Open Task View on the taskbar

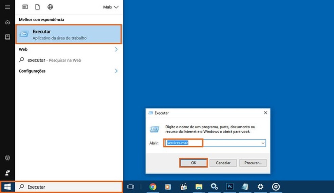click(x=131, y=187)
